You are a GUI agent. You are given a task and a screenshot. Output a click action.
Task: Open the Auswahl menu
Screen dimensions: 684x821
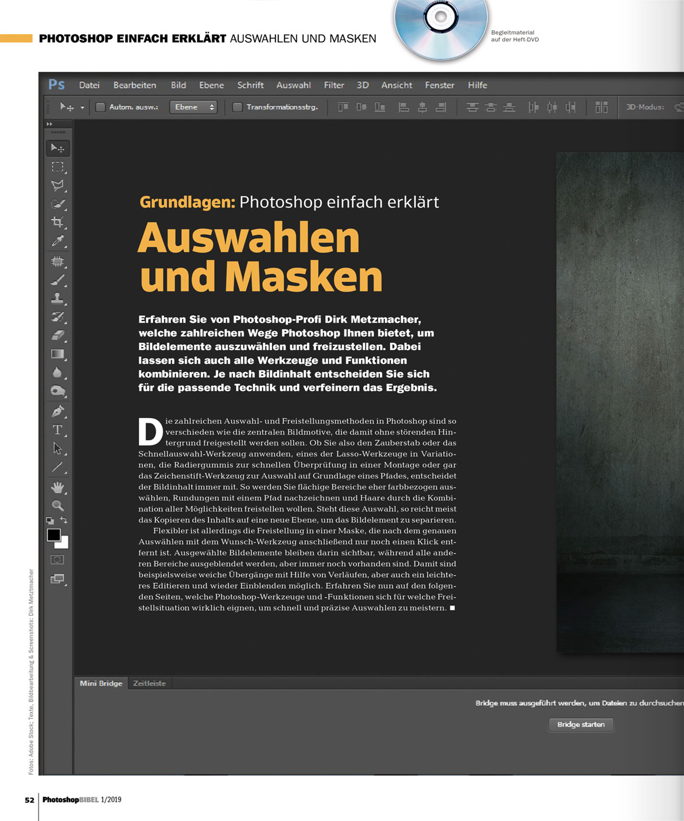tap(293, 85)
